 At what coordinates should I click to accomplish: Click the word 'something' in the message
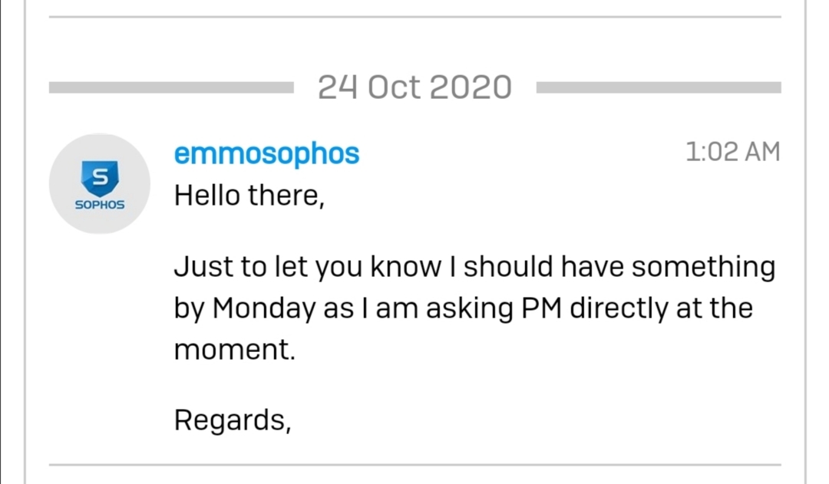click(704, 268)
